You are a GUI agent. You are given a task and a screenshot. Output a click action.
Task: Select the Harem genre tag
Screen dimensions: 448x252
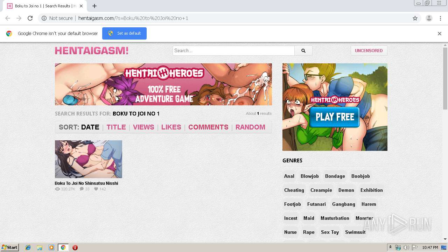pyautogui.click(x=369, y=204)
